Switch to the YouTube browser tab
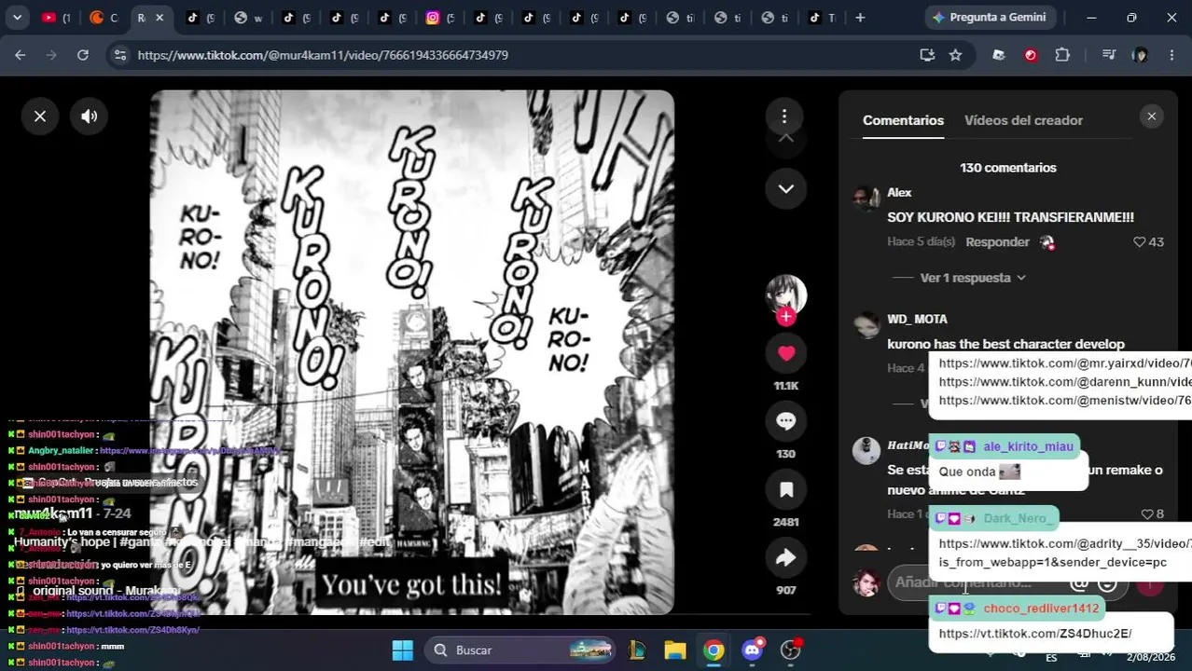1192x671 pixels. [57, 17]
